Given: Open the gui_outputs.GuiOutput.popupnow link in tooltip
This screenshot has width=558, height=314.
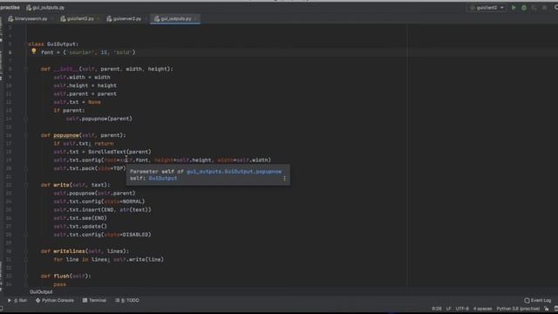Looking at the screenshot, I should 234,171.
